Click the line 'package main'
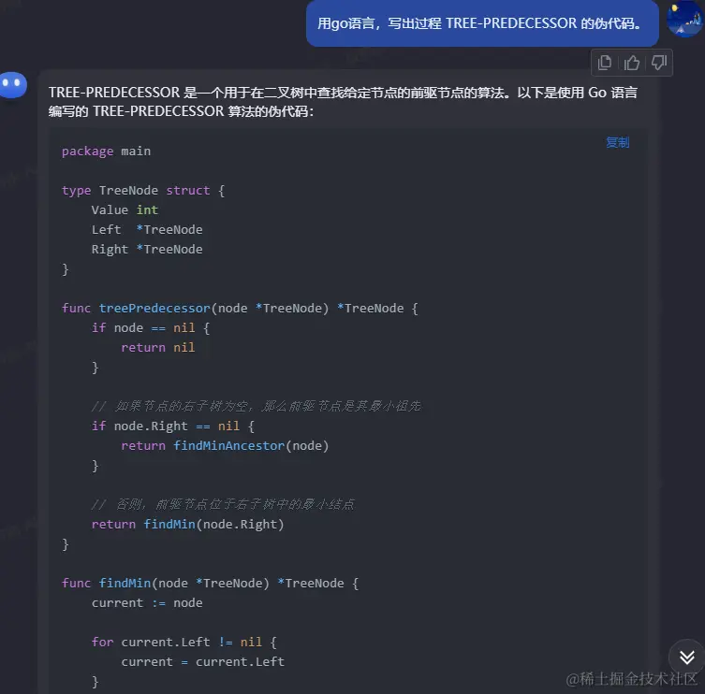Viewport: 705px width, 694px height. [106, 152]
